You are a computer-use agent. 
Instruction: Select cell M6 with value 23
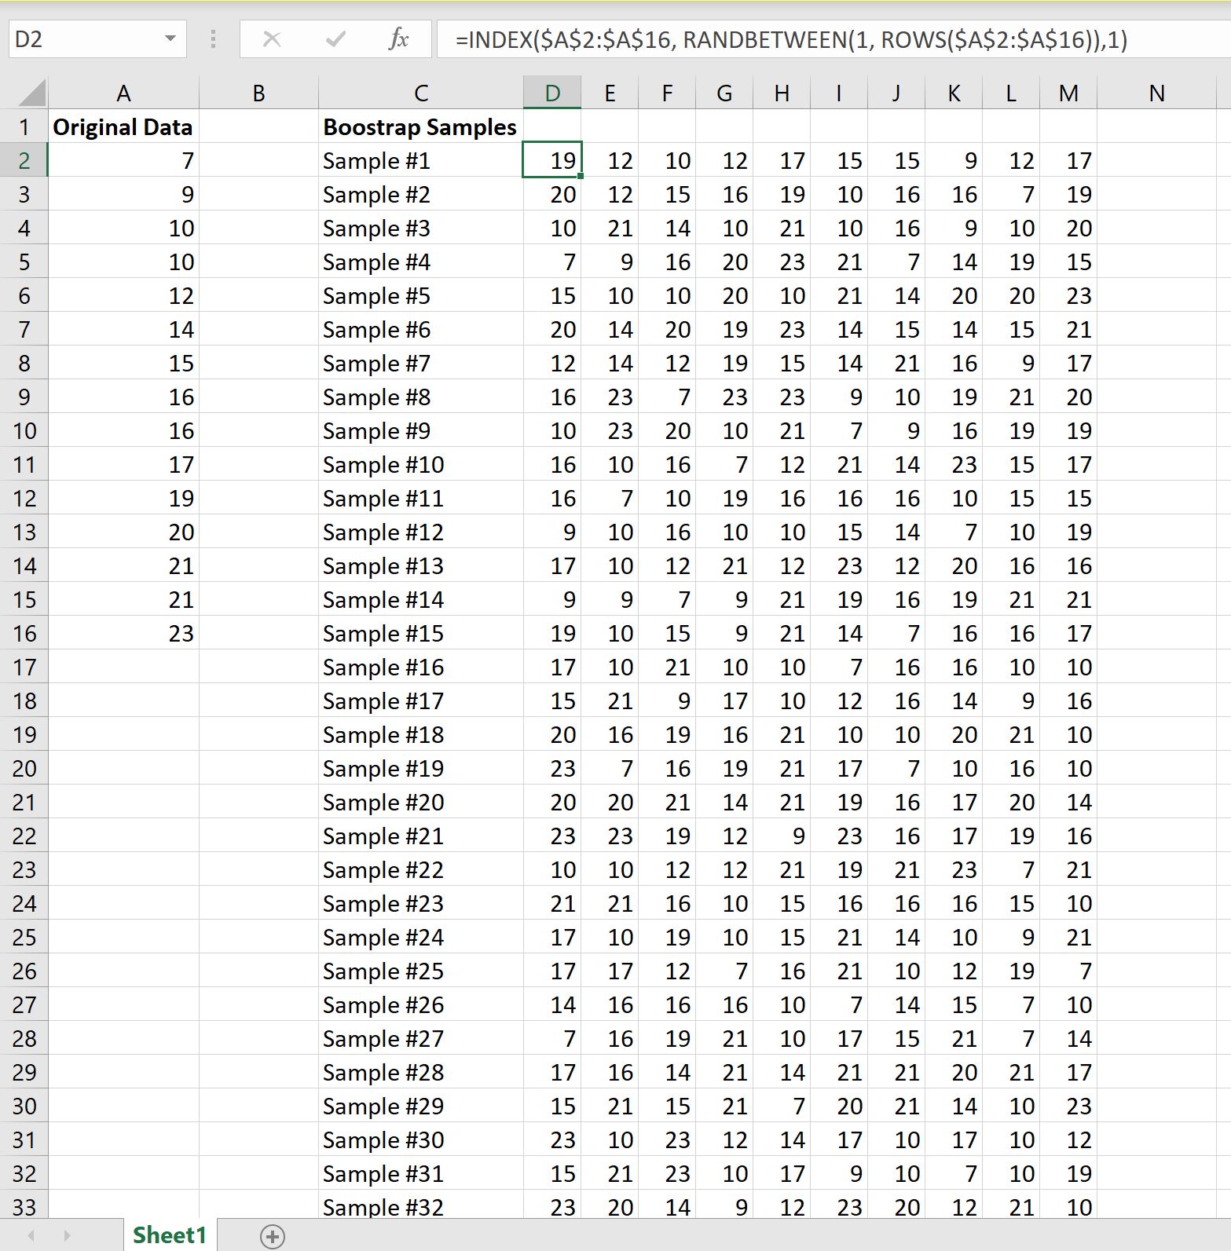coord(1068,295)
